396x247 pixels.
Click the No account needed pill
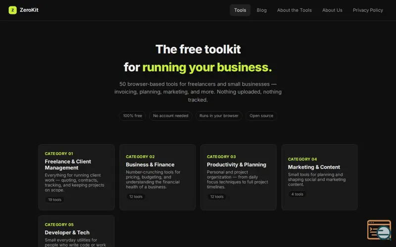pyautogui.click(x=170, y=116)
